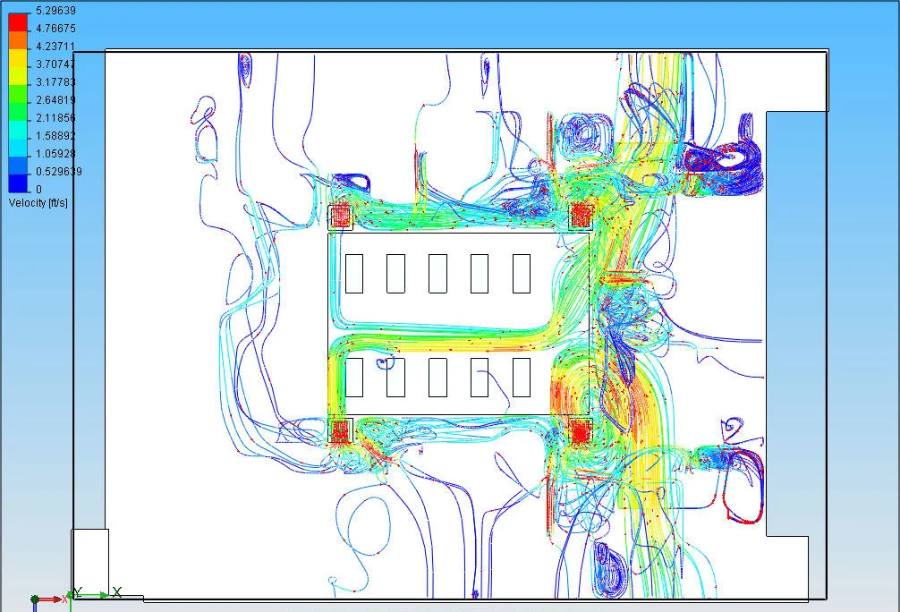Viewport: 900px width, 612px height.
Task: Click the 2.11856 legend value
Action: (55, 118)
